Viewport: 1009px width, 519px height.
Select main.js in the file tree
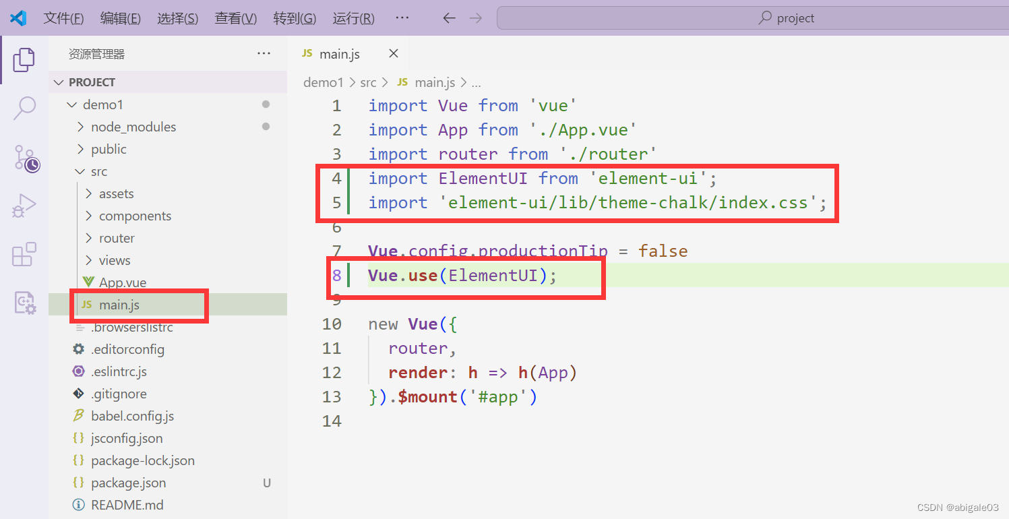(x=168, y=305)
